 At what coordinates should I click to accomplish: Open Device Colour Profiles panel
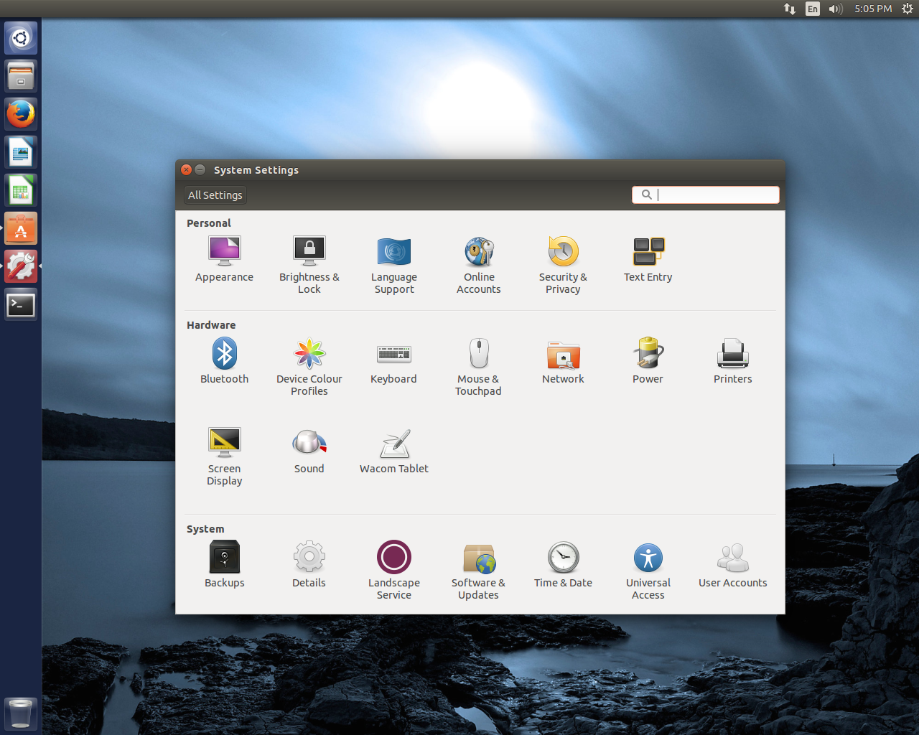tap(309, 367)
